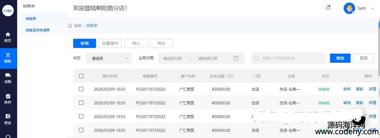Tick the select-all header checkbox
The width and height of the screenshot is (380, 138).
click(x=81, y=76)
